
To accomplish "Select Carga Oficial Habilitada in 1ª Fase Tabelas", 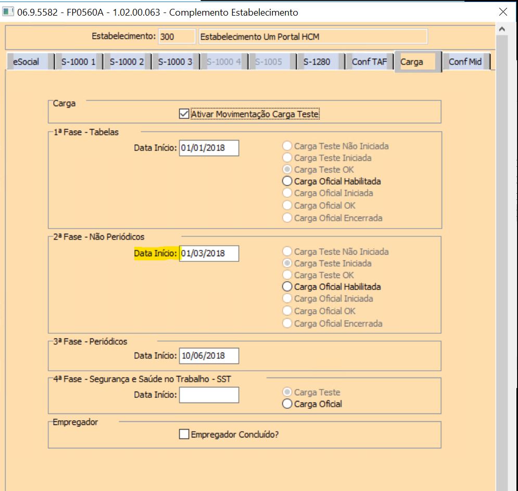I will point(287,181).
